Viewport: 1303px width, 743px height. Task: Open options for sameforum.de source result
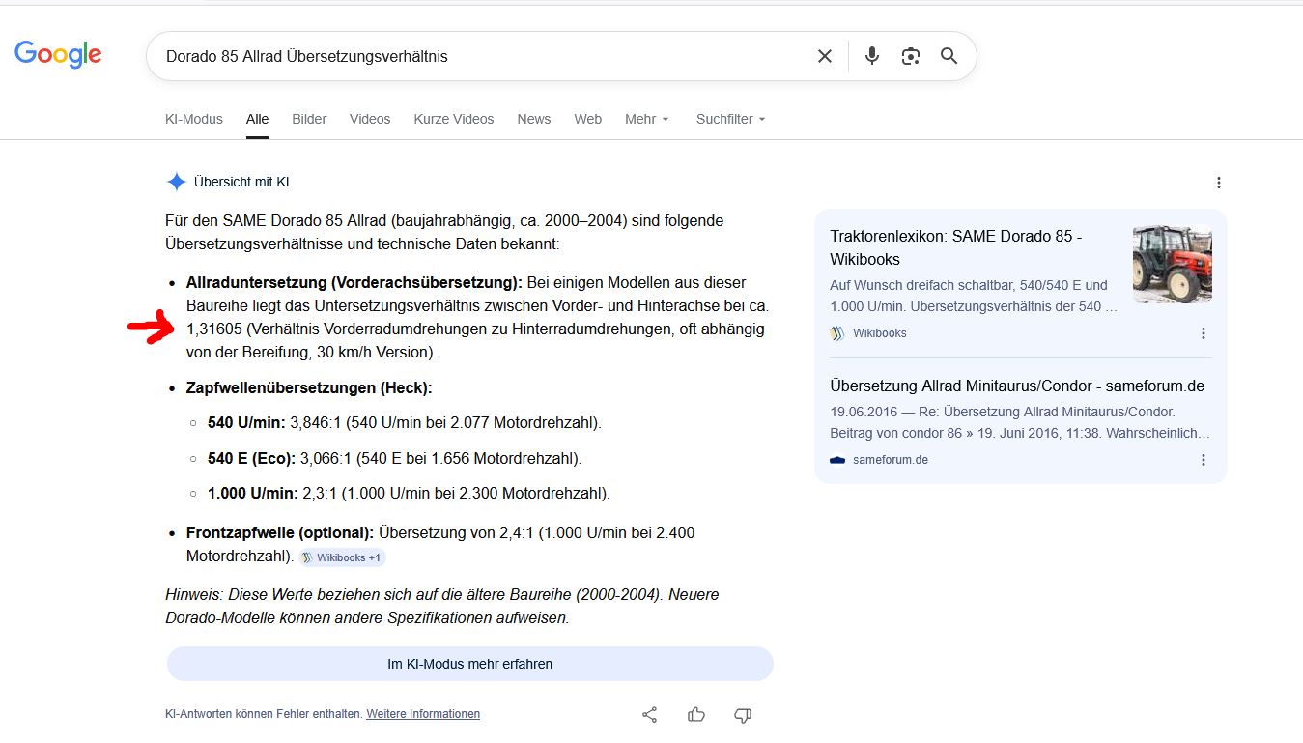click(1204, 460)
